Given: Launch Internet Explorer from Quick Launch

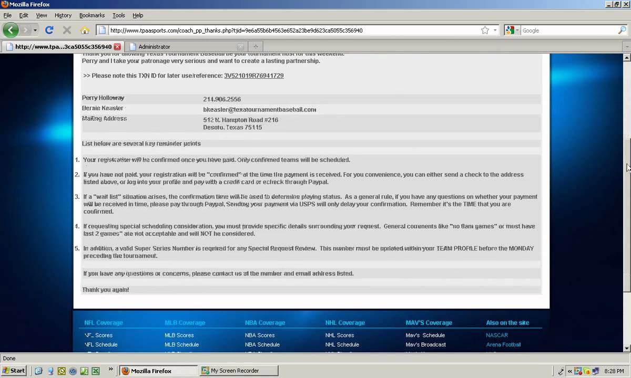Looking at the screenshot, I should click(38, 371).
